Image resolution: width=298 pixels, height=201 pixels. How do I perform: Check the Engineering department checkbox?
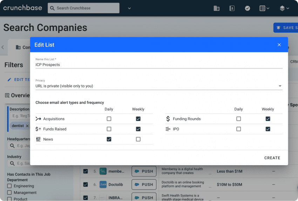(9, 186)
